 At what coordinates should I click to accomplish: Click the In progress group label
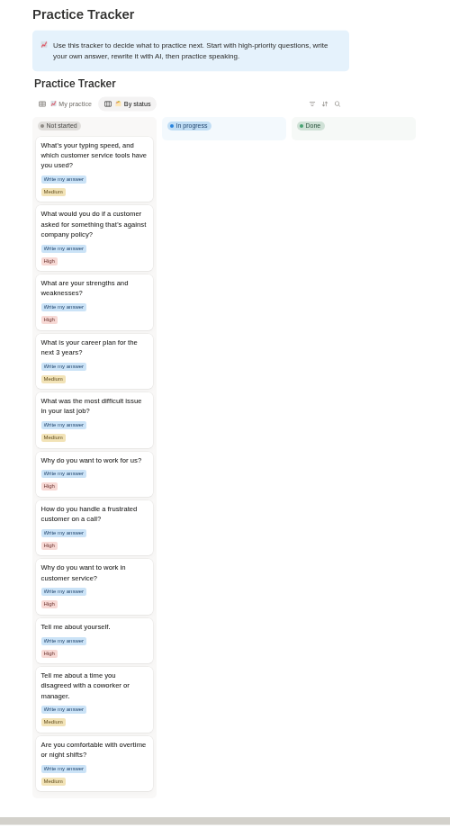(x=189, y=126)
